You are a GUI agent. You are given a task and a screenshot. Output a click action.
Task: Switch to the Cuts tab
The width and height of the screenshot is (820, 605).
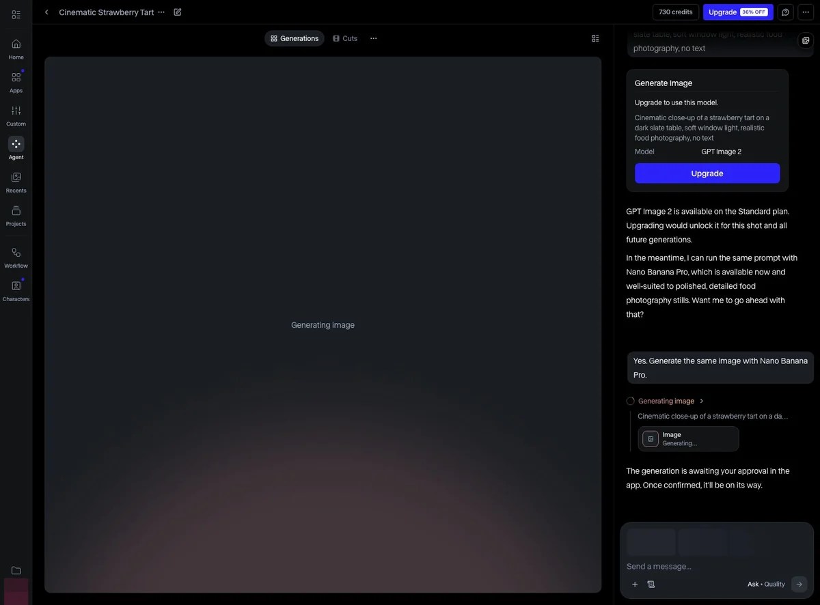345,38
